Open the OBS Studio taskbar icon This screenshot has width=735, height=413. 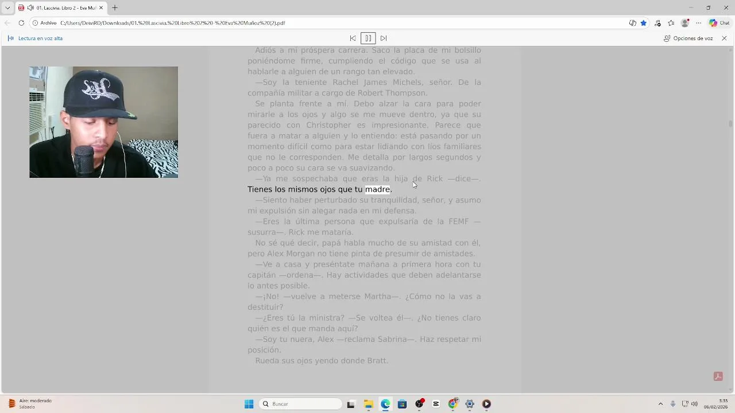[419, 404]
